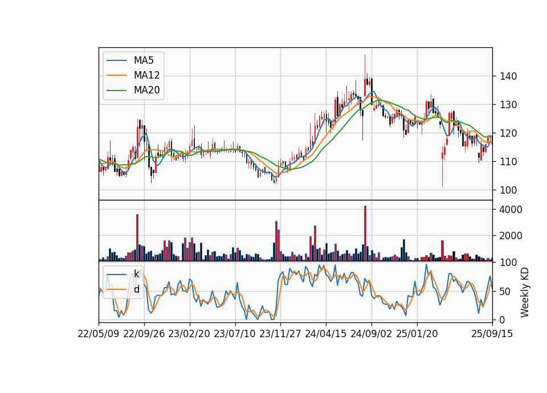Click the MA12 legend label

146,75
